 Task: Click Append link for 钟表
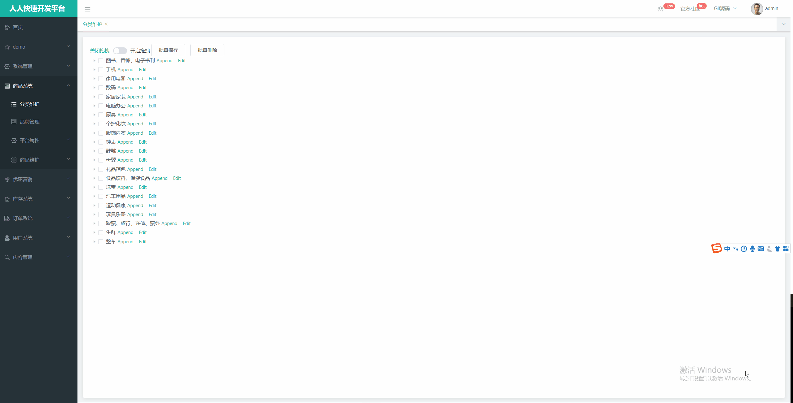(126, 142)
